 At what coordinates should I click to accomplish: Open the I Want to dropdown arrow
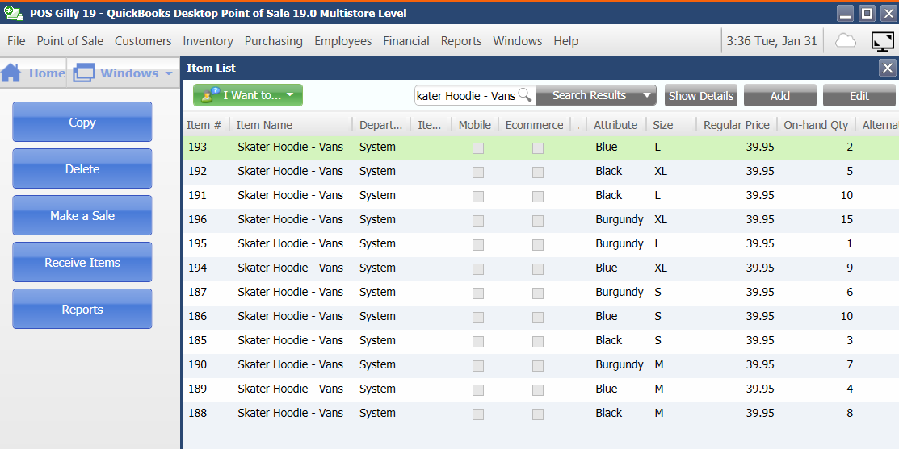coord(290,95)
